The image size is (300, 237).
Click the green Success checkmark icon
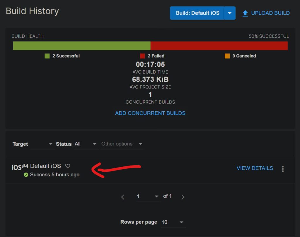(x=26, y=175)
